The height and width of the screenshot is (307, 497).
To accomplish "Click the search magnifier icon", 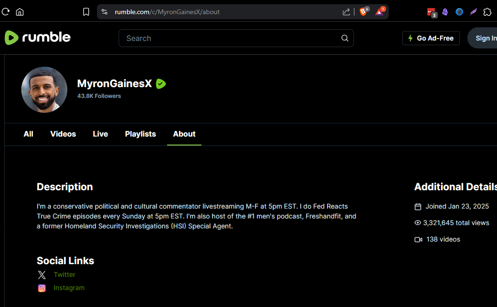I will click(x=345, y=38).
